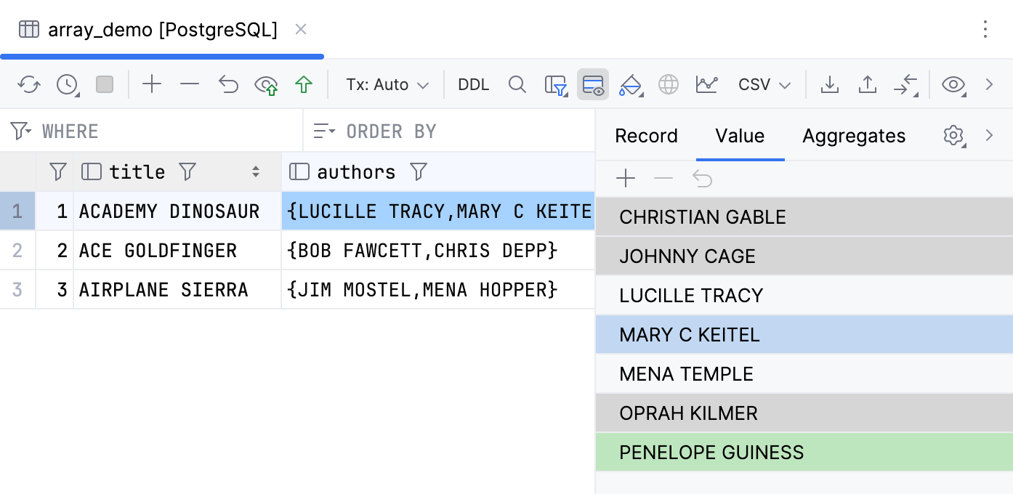1013x494 pixels.
Task: Revert unsubmitted changes
Action: tap(228, 84)
